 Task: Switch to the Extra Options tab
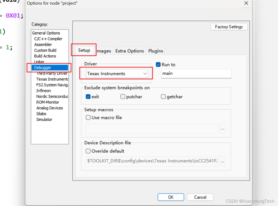click(x=130, y=51)
